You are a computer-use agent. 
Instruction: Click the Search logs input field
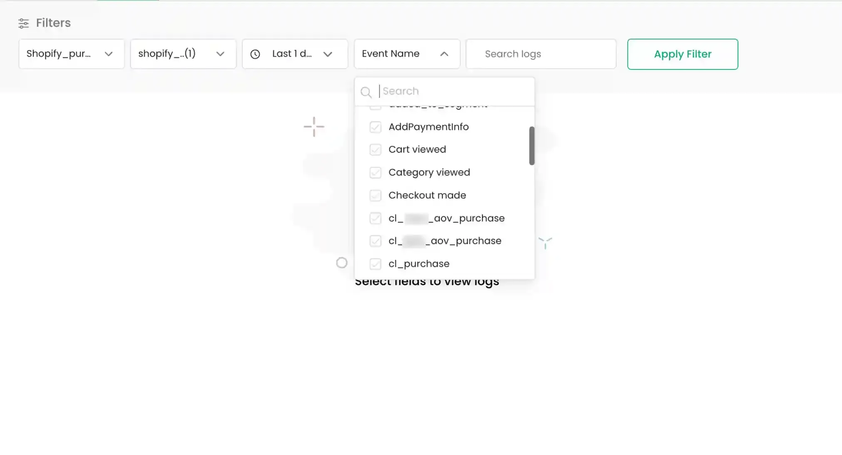541,54
